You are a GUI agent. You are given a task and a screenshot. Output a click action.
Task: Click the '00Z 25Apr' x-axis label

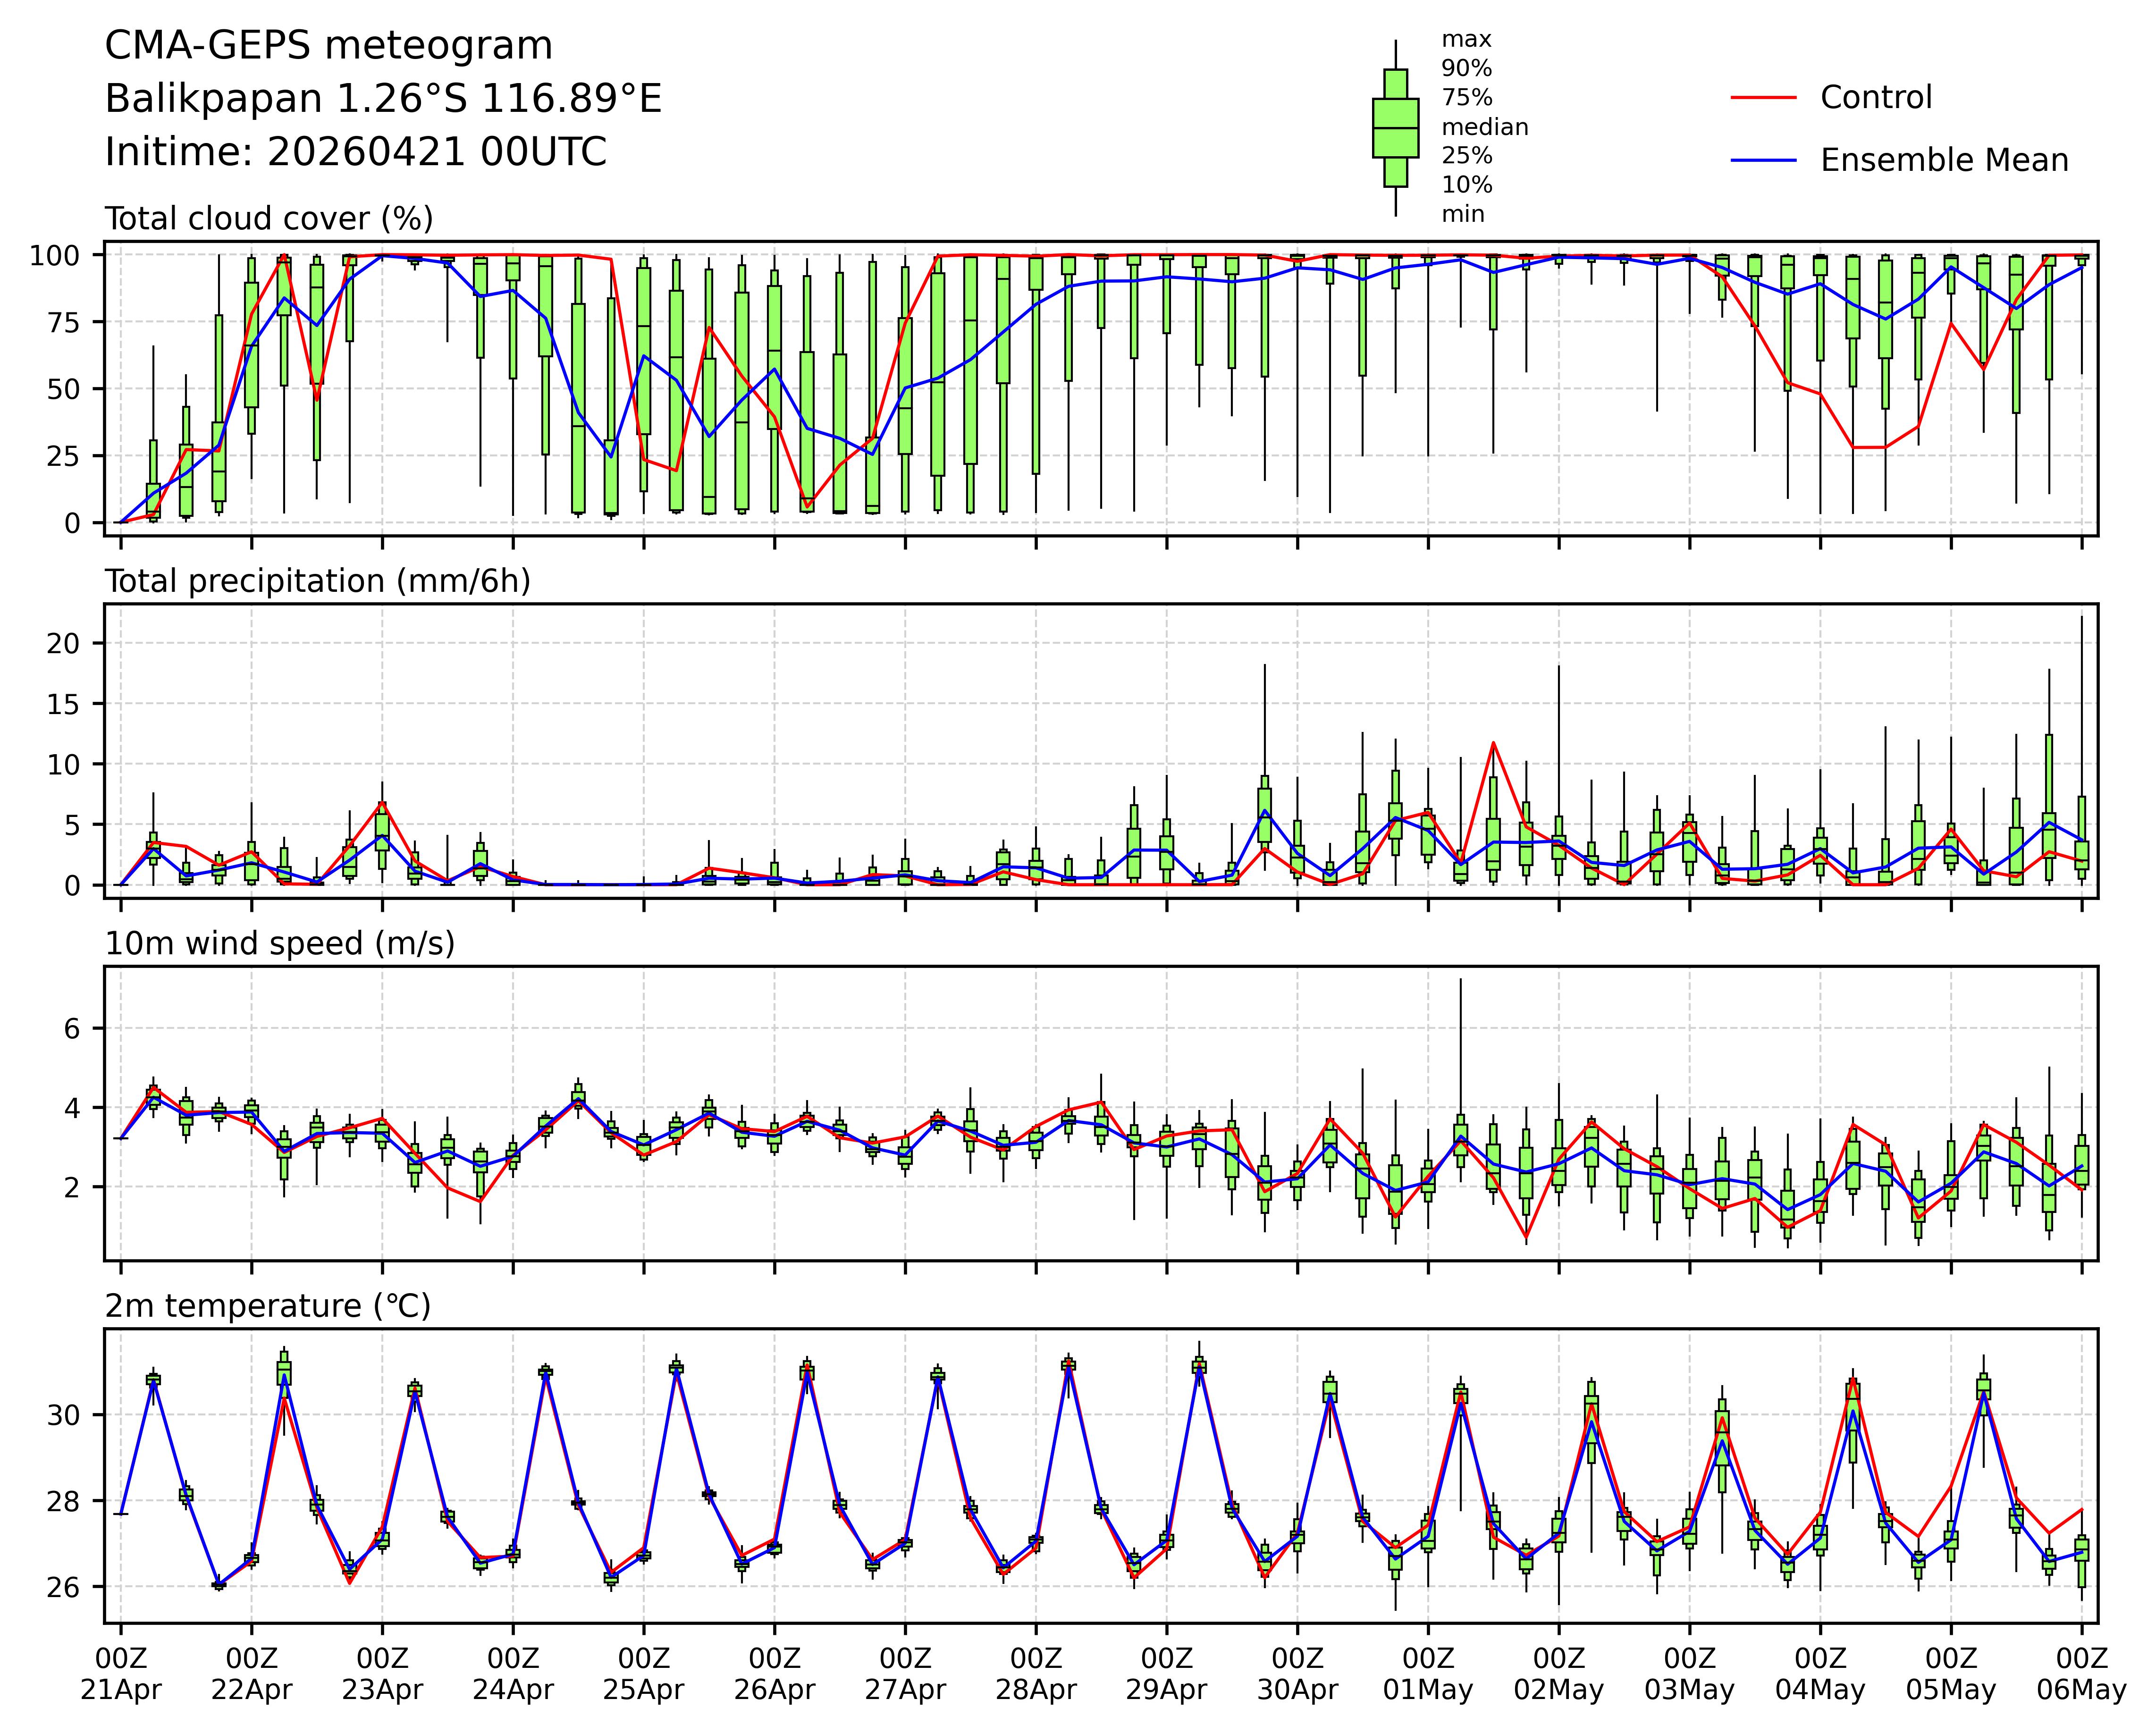point(643,1674)
